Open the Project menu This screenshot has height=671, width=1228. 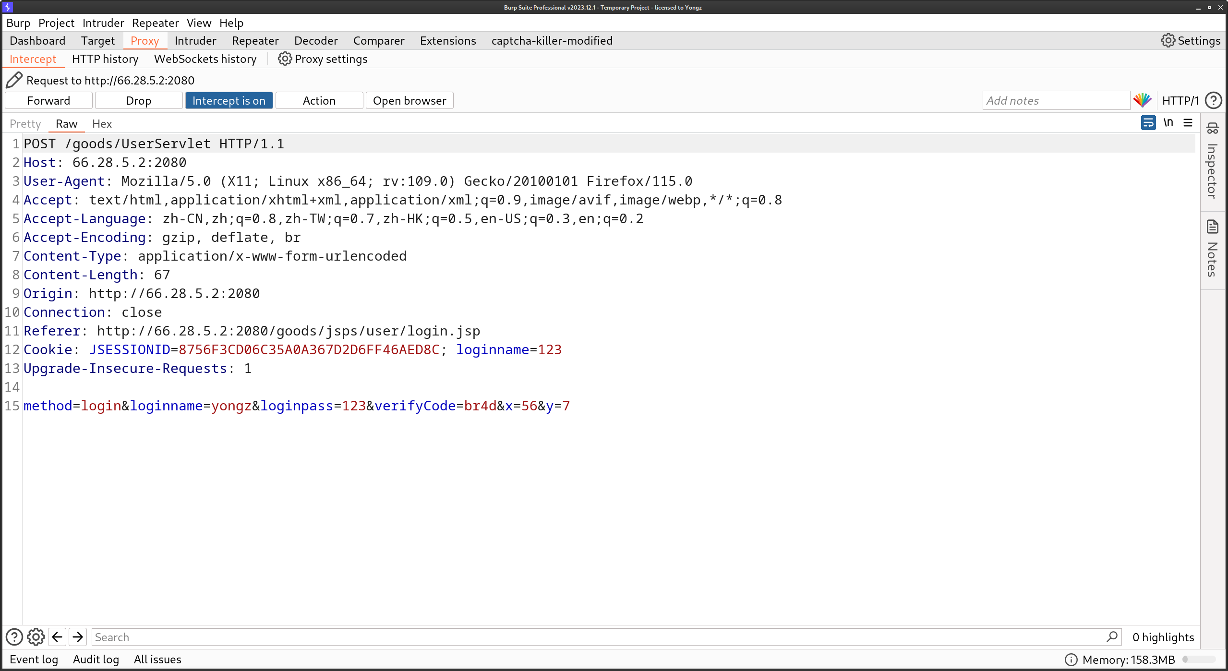(x=56, y=23)
